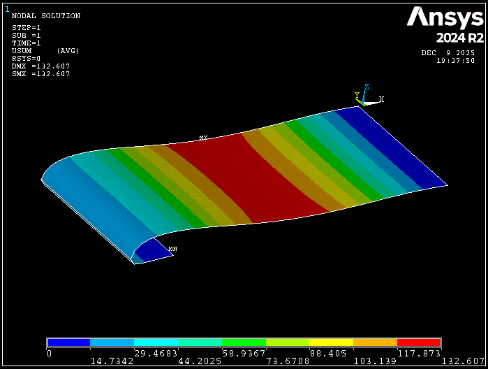This screenshot has height=369, width=488.
Task: Click the window number 1 label
Action: point(7,10)
